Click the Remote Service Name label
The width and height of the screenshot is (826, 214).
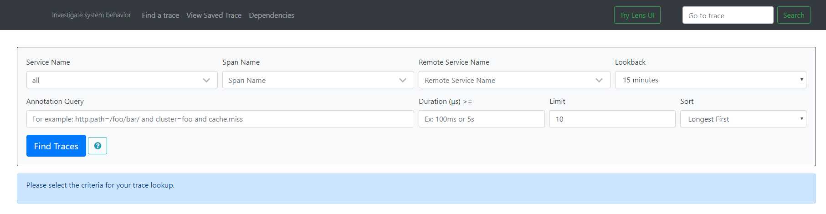(x=454, y=62)
